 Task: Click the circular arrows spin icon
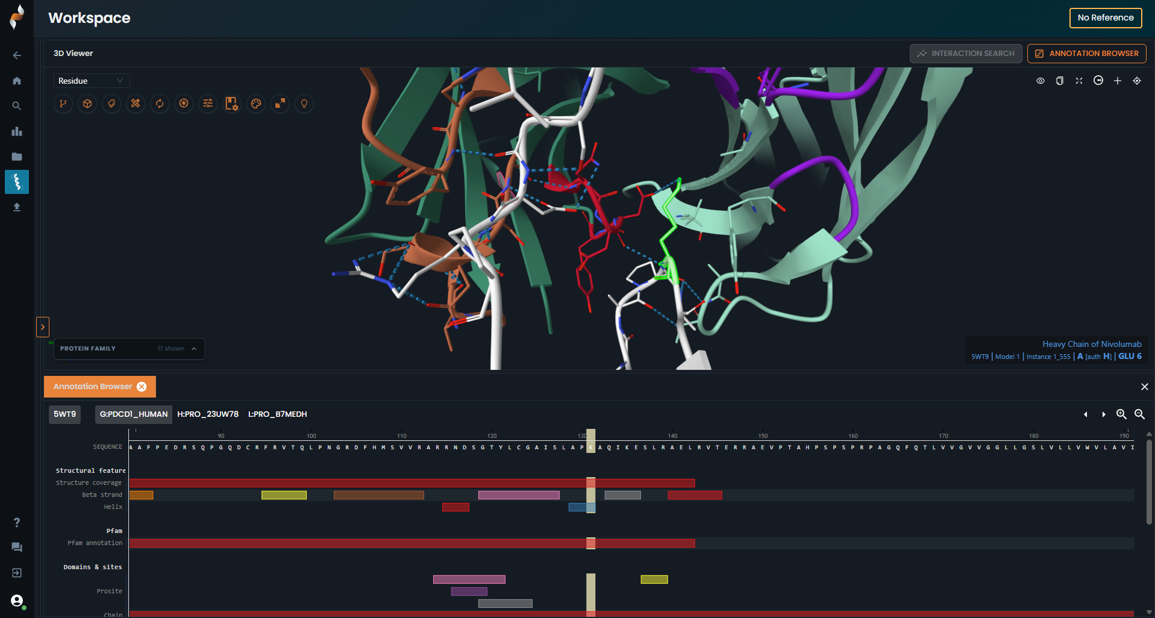point(160,104)
